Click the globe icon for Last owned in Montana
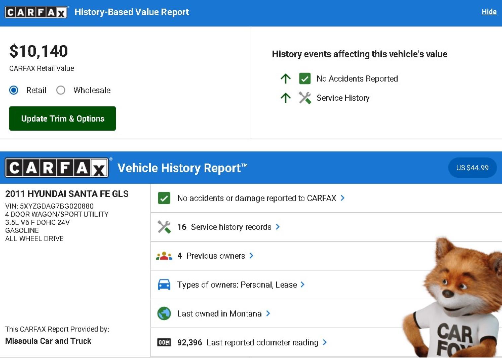The width and height of the screenshot is (502, 358). 164,314
